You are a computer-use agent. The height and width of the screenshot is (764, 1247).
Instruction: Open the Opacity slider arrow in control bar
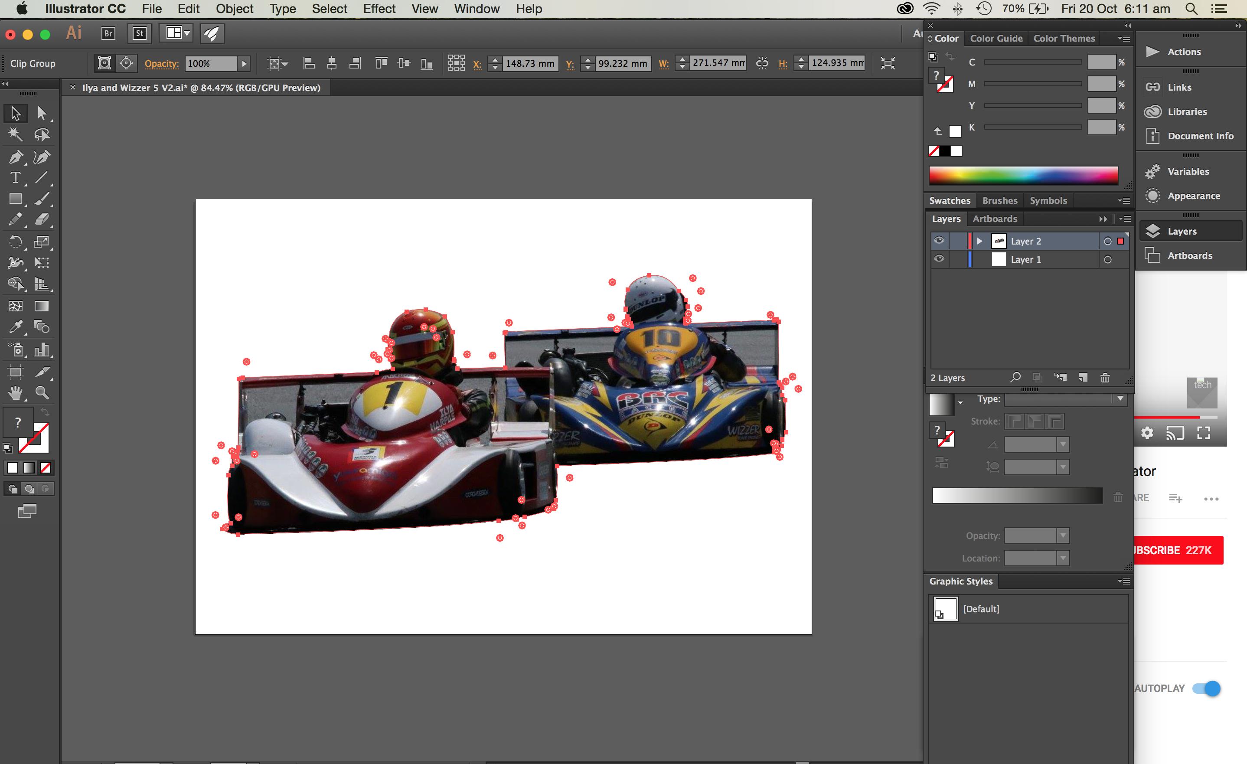[x=244, y=63]
